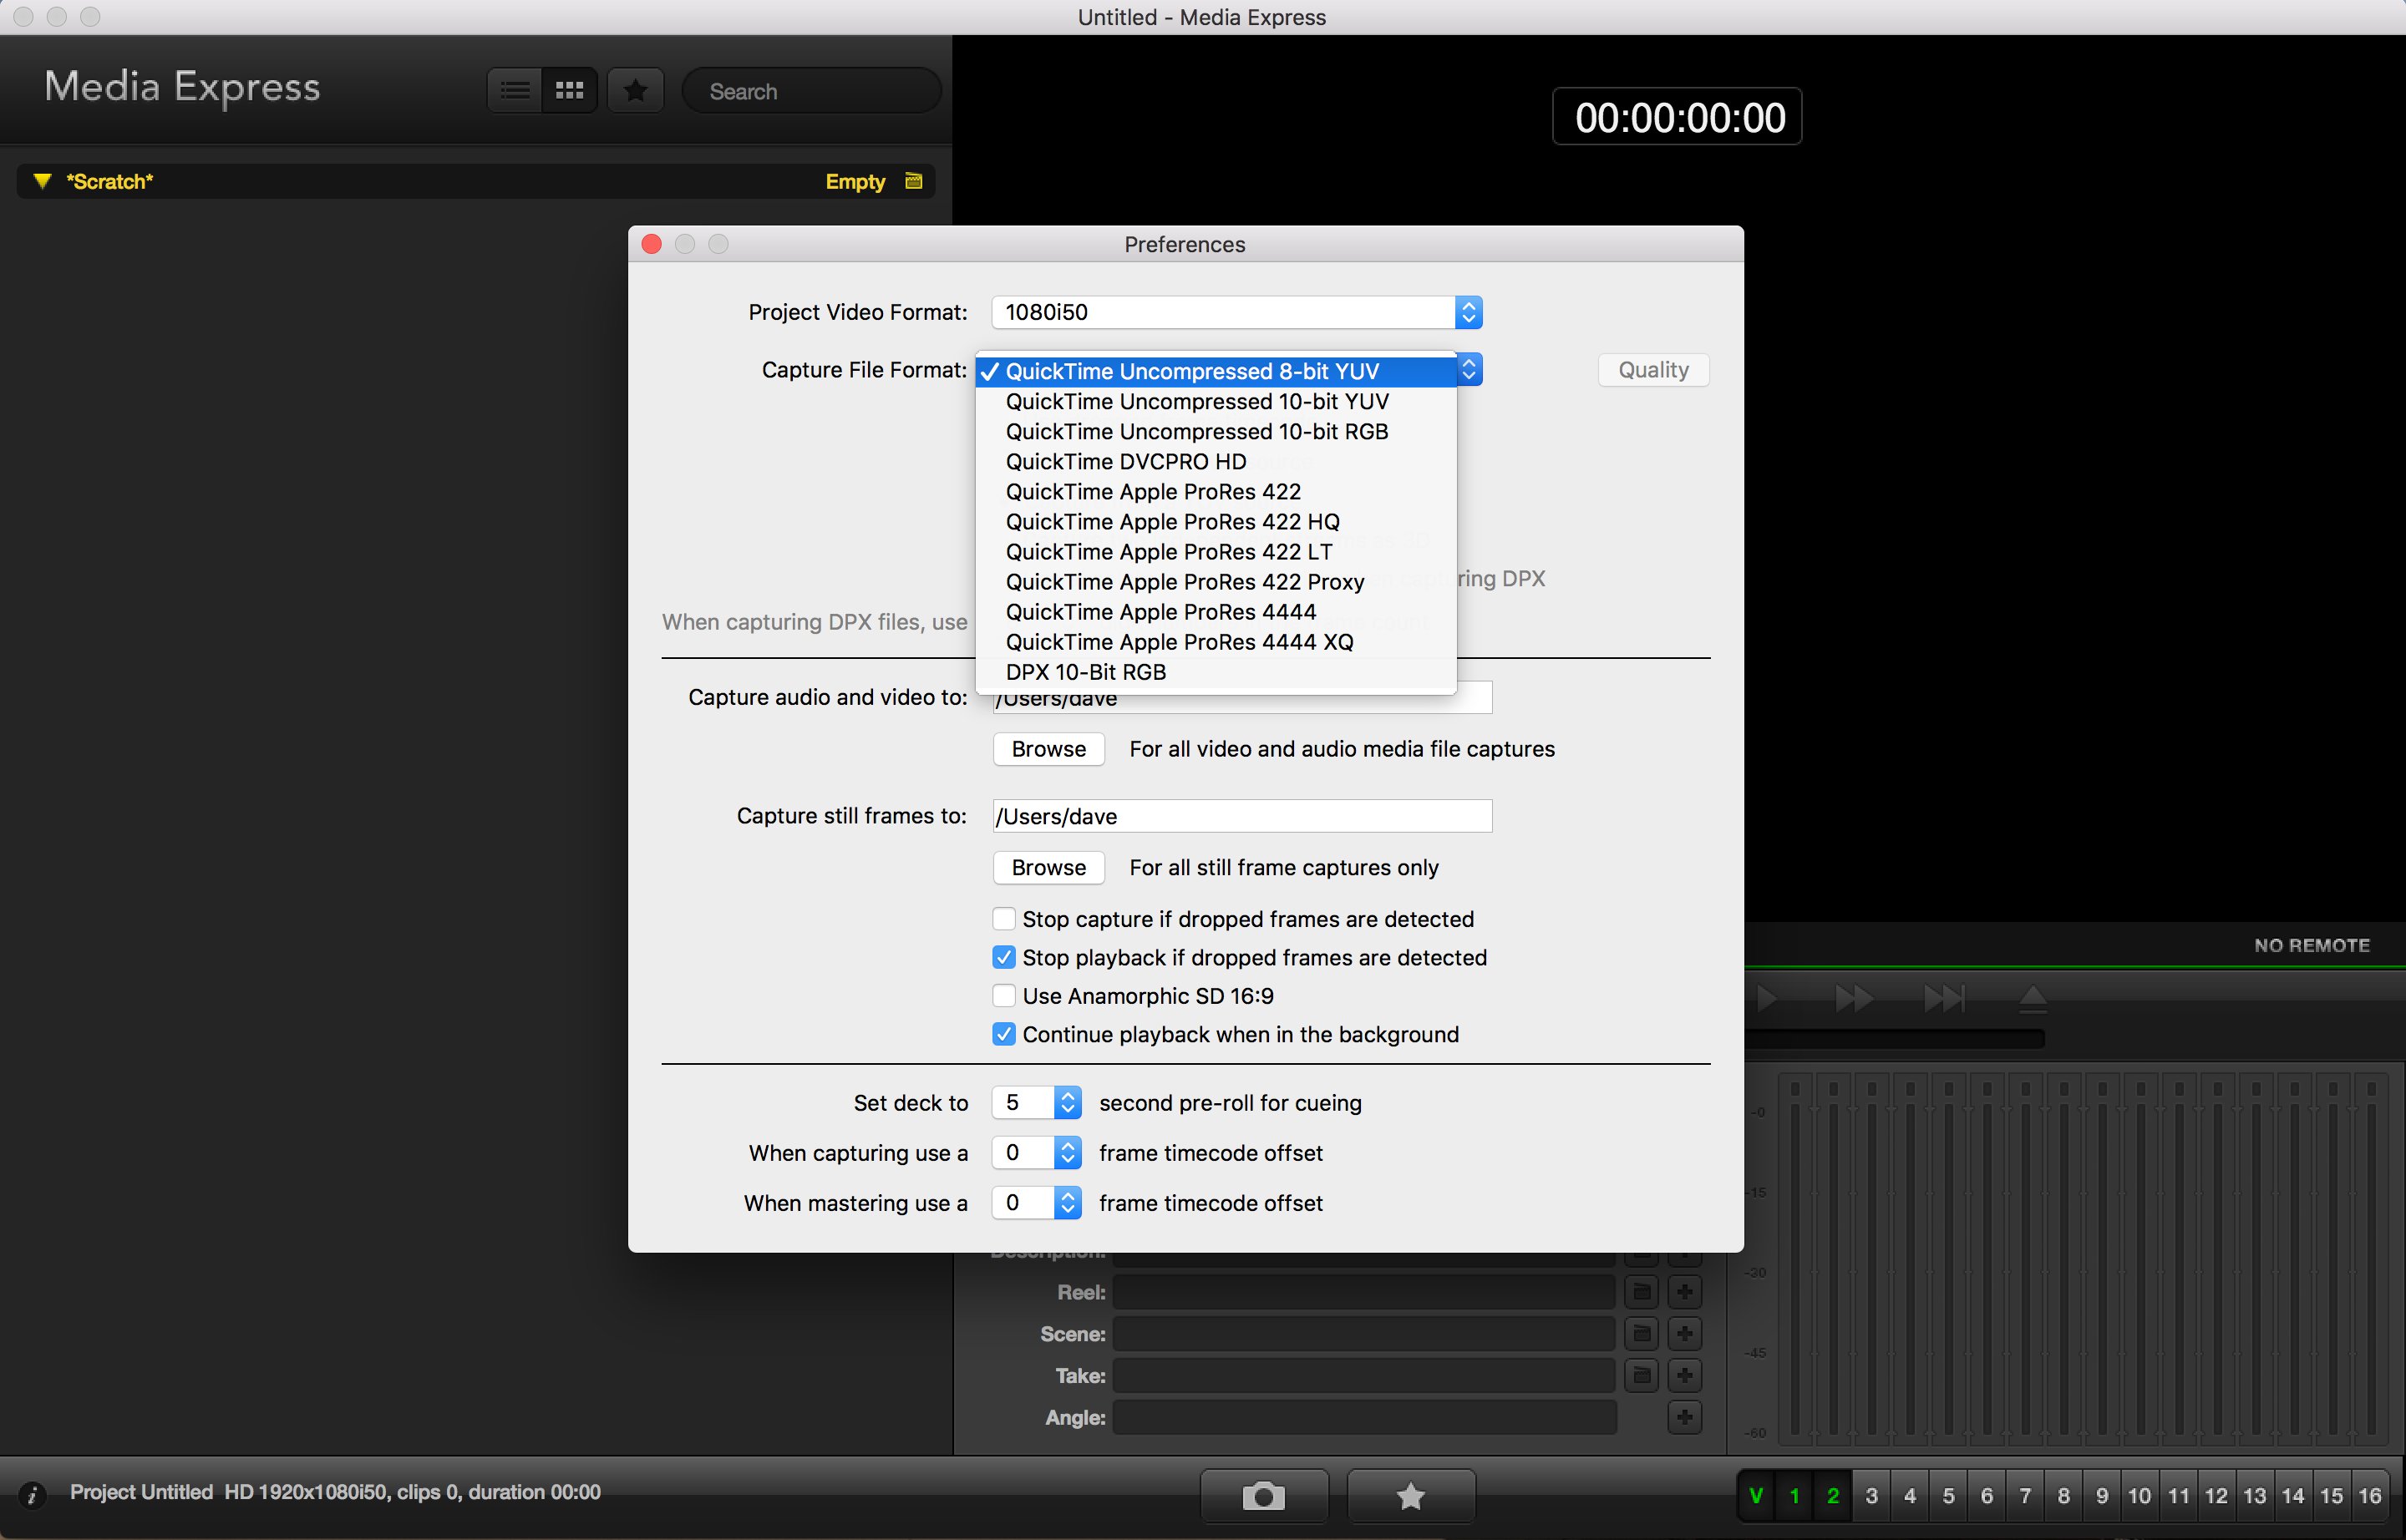Image resolution: width=2406 pixels, height=1540 pixels.
Task: Adjust the capturing timecode offset stepper
Action: [x=1068, y=1152]
